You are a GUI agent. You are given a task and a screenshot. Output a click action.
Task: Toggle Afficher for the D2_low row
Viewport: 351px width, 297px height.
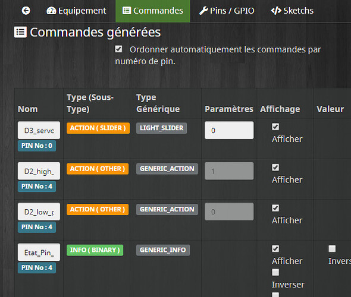(275, 208)
